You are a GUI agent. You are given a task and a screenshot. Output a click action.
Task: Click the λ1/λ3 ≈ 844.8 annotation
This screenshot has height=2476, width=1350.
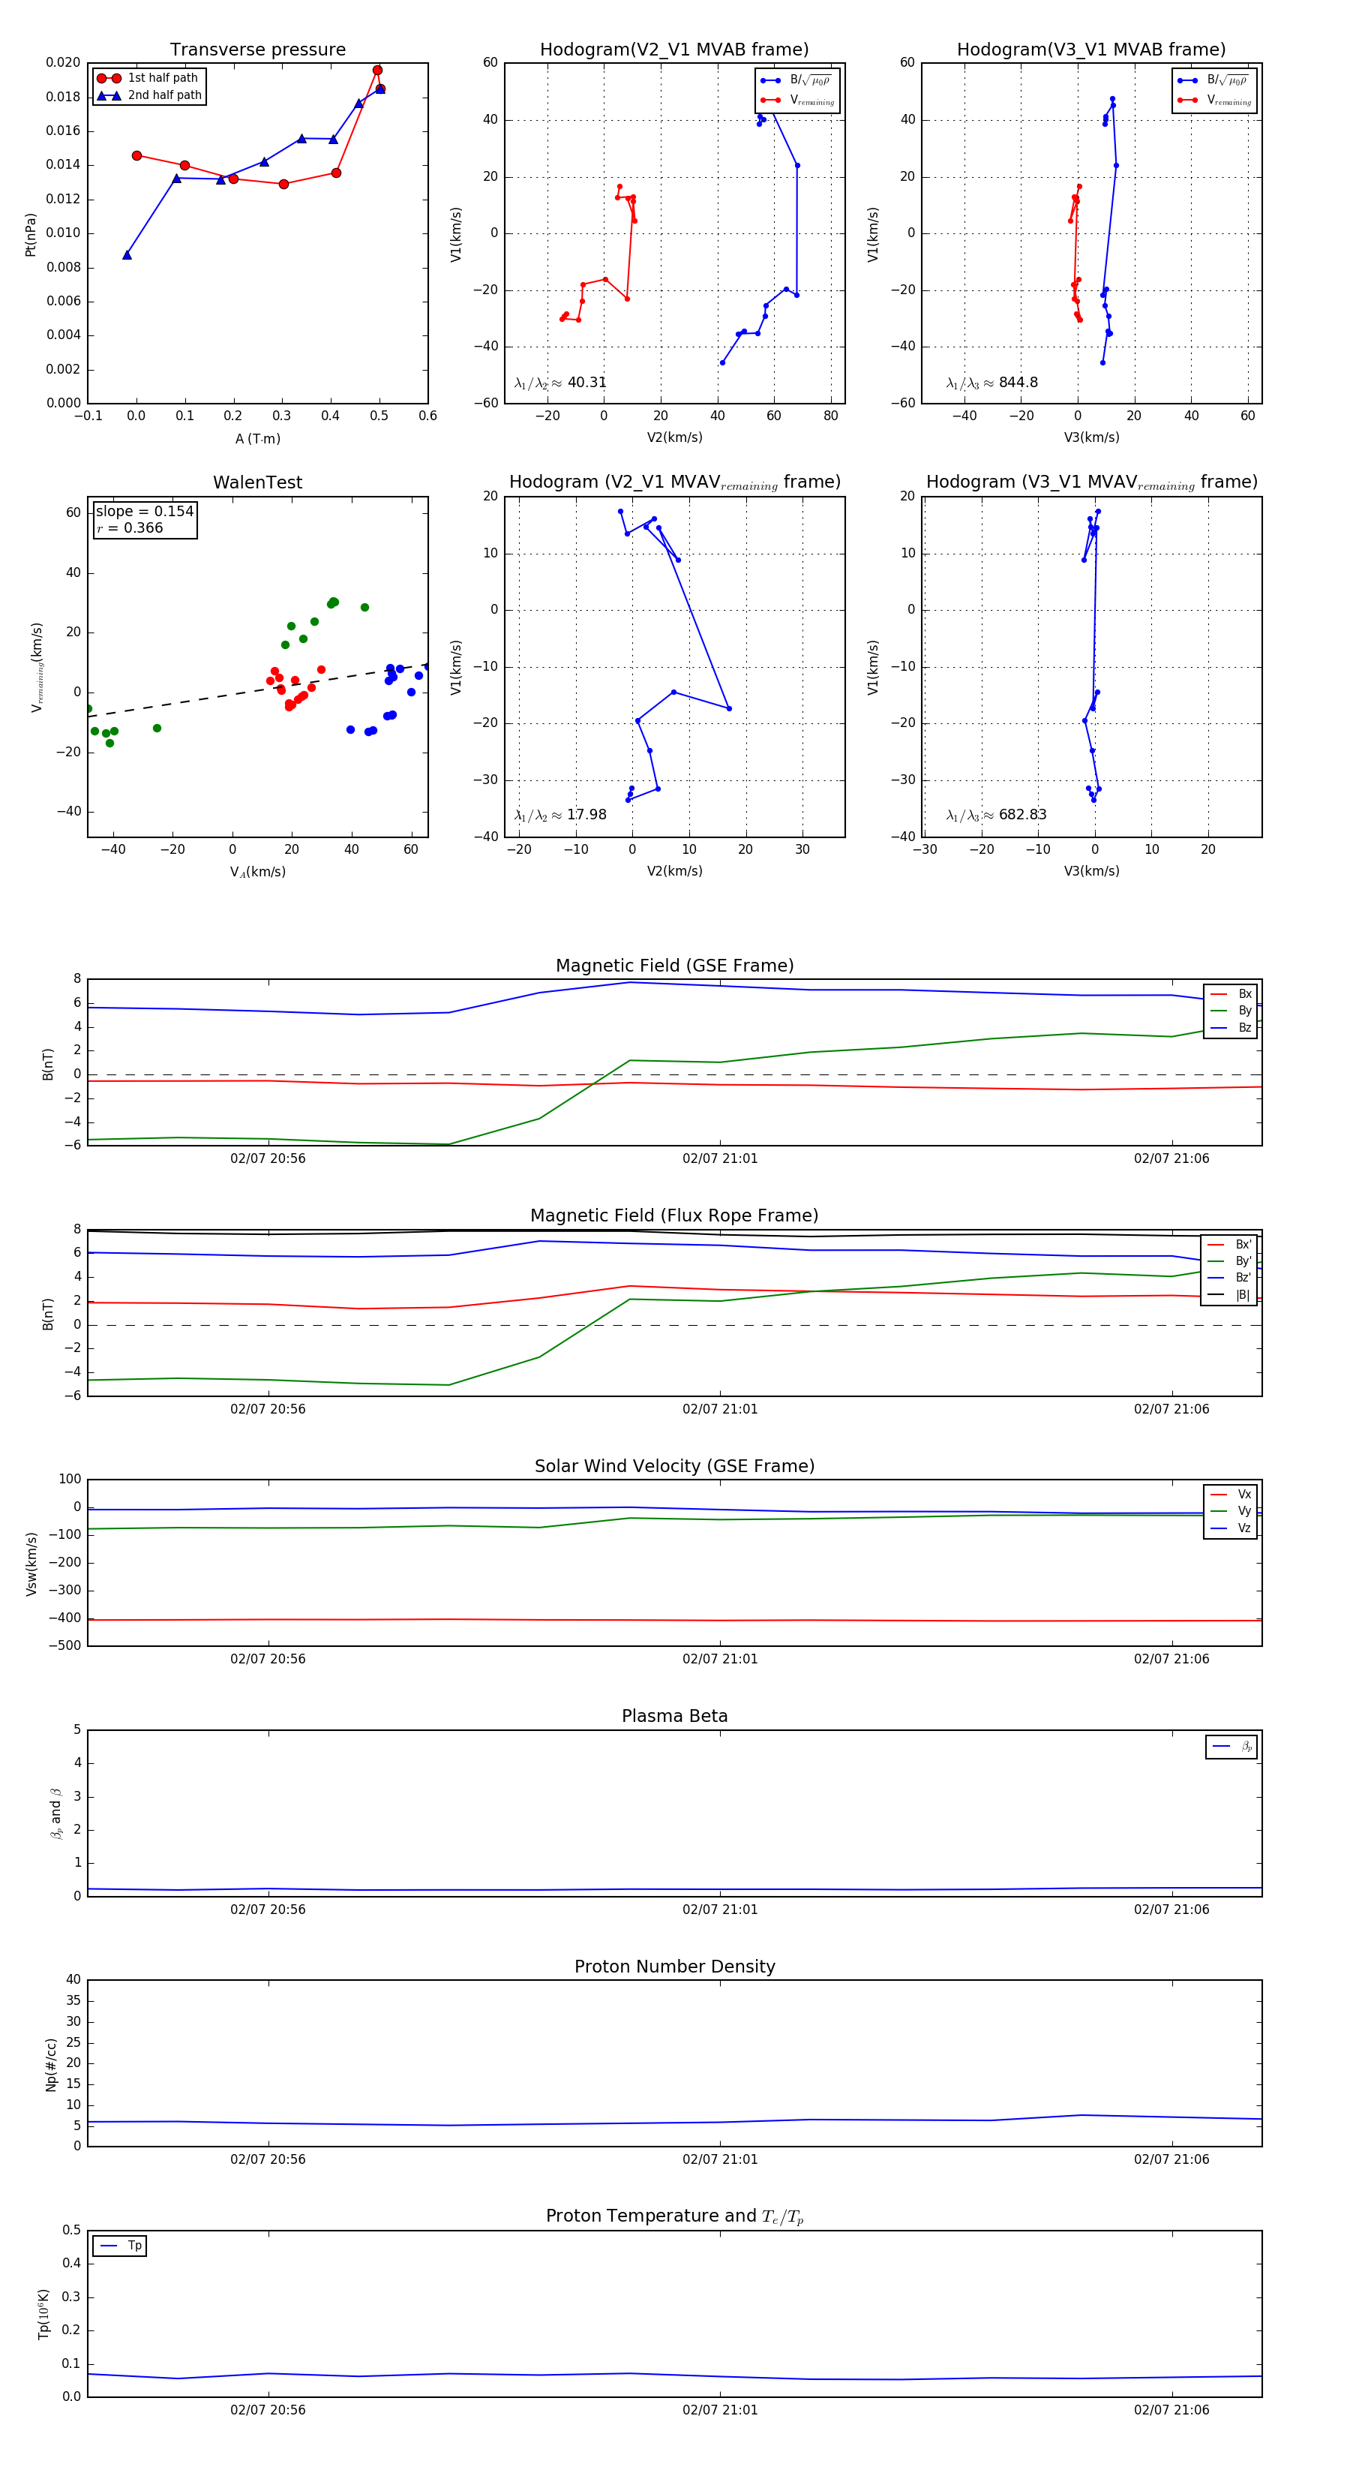click(991, 383)
